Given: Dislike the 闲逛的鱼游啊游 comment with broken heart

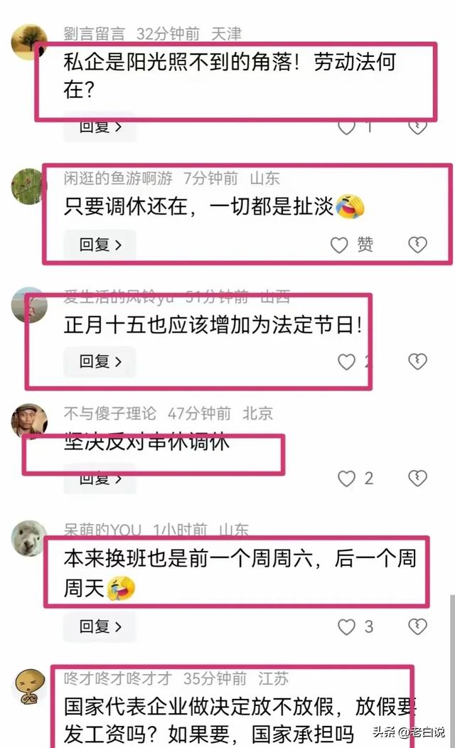Looking at the screenshot, I should tap(417, 245).
